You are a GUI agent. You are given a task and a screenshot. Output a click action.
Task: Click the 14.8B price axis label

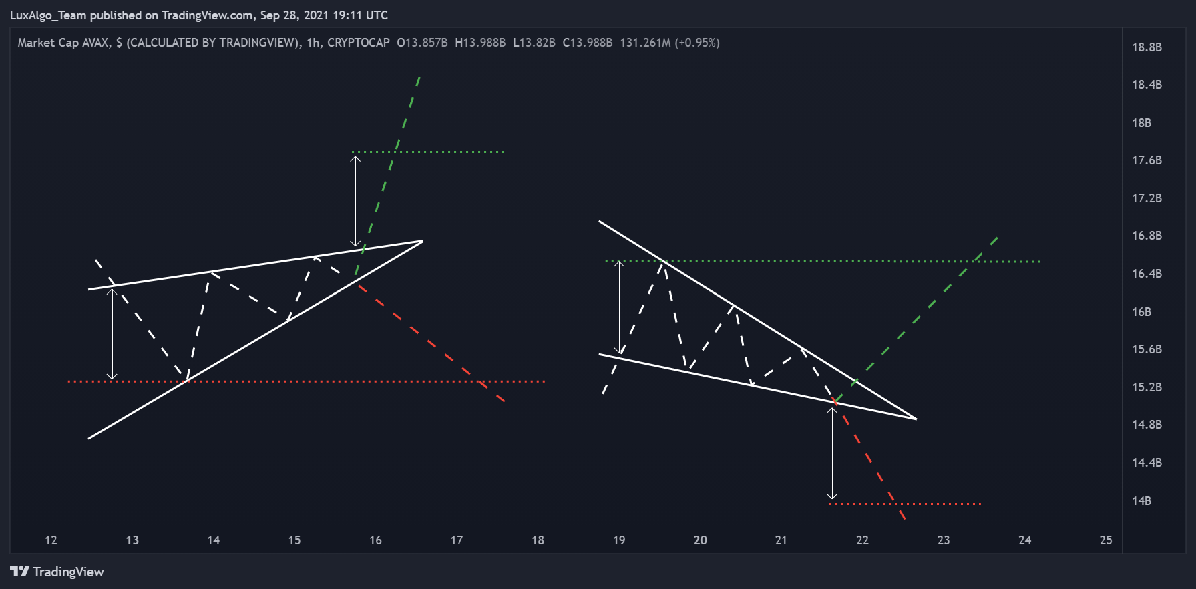tap(1147, 425)
